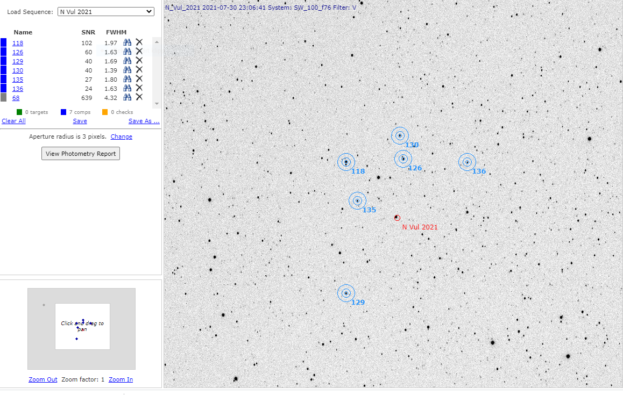Click the pan navigator thumbnail
Viewport: 623px width, 395px height.
point(82,326)
